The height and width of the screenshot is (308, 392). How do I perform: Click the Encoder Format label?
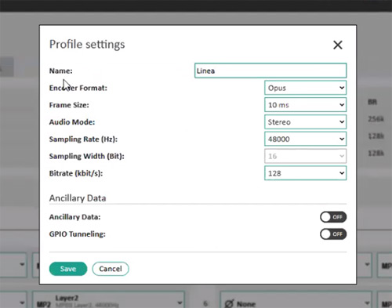click(x=78, y=88)
